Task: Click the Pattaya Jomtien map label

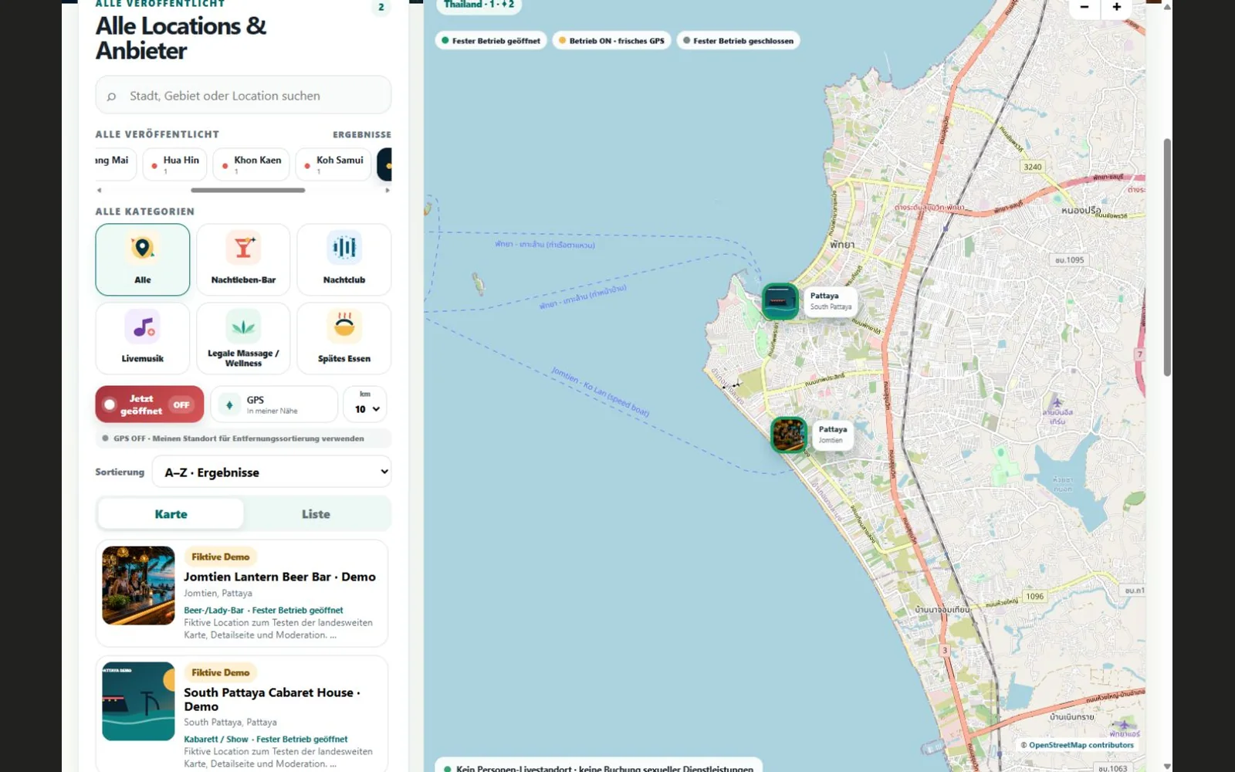Action: click(x=832, y=435)
